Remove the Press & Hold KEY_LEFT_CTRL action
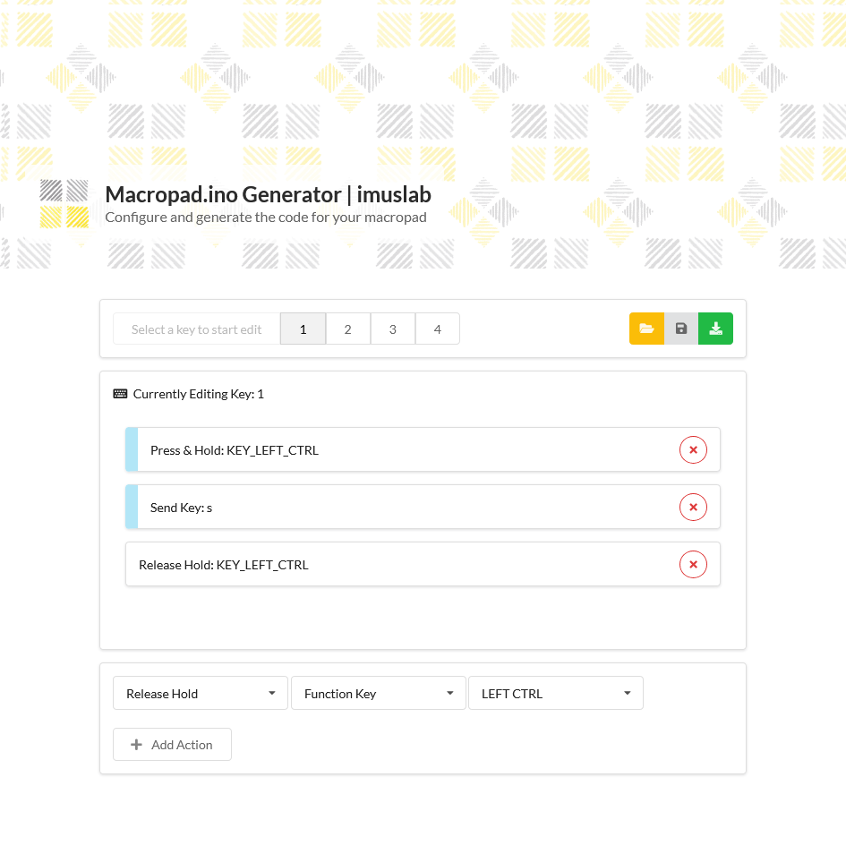Image resolution: width=846 pixels, height=854 pixels. pos(693,450)
